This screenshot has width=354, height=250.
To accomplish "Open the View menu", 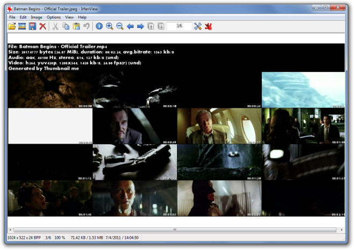I will point(69,17).
